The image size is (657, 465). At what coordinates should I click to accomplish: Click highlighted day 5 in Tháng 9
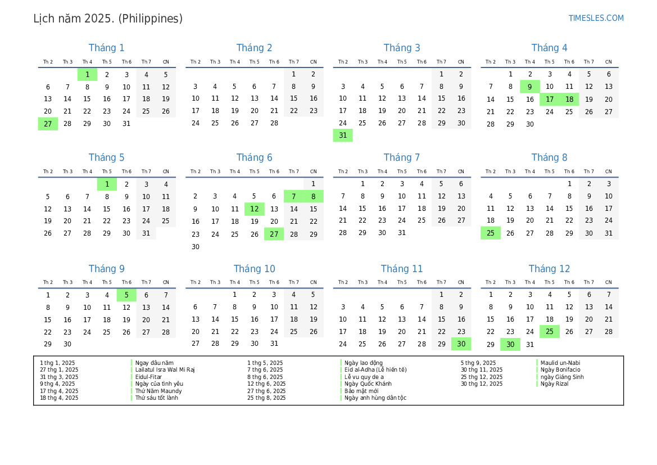point(126,295)
